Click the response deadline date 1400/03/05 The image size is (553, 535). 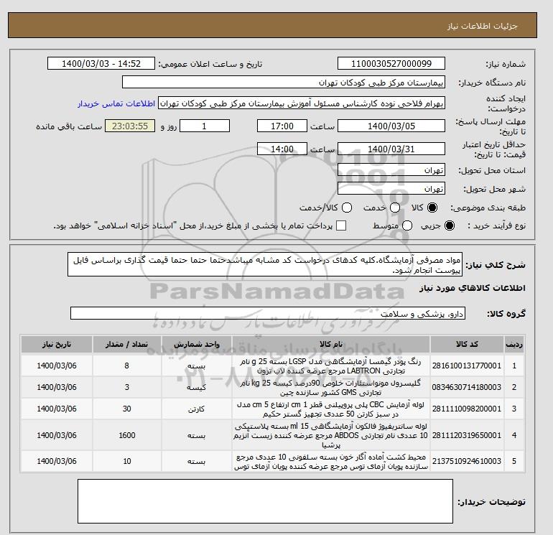coord(391,126)
